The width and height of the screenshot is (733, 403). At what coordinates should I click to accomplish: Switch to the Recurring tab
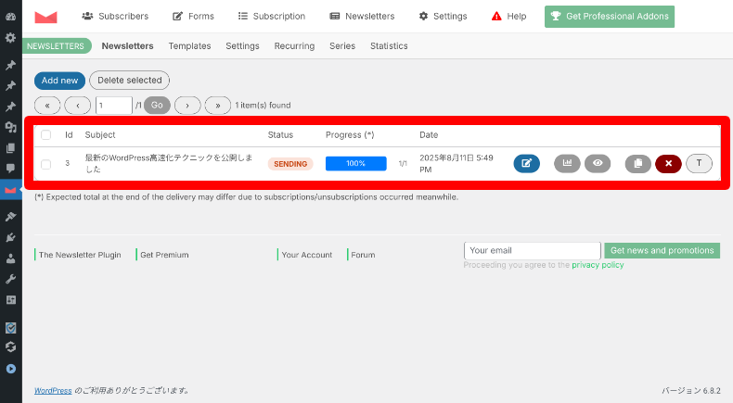[x=294, y=46]
